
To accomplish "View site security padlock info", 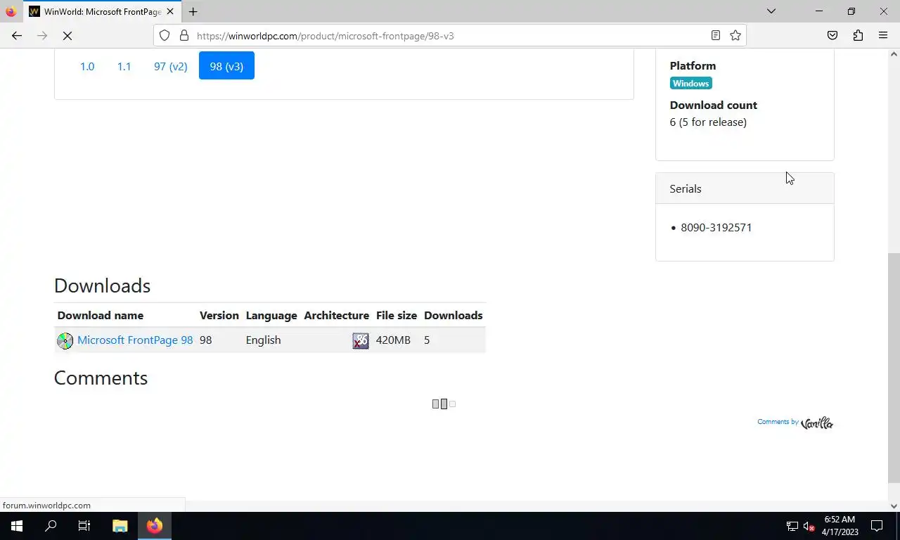I will click(184, 35).
